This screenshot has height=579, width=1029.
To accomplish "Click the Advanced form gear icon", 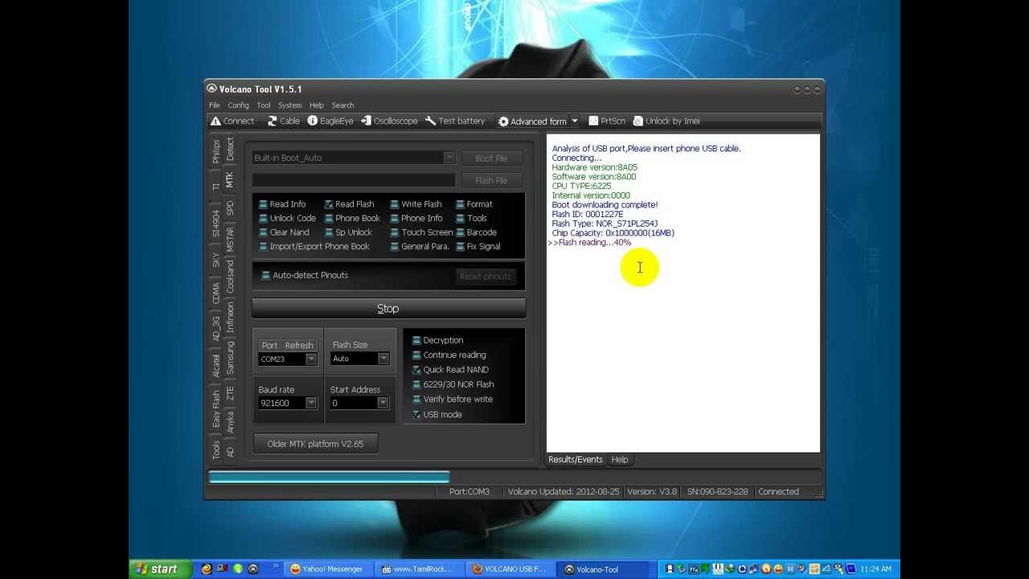I will point(503,121).
